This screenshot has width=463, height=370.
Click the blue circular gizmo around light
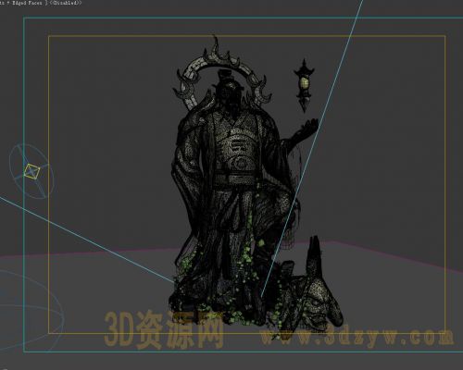(x=31, y=171)
